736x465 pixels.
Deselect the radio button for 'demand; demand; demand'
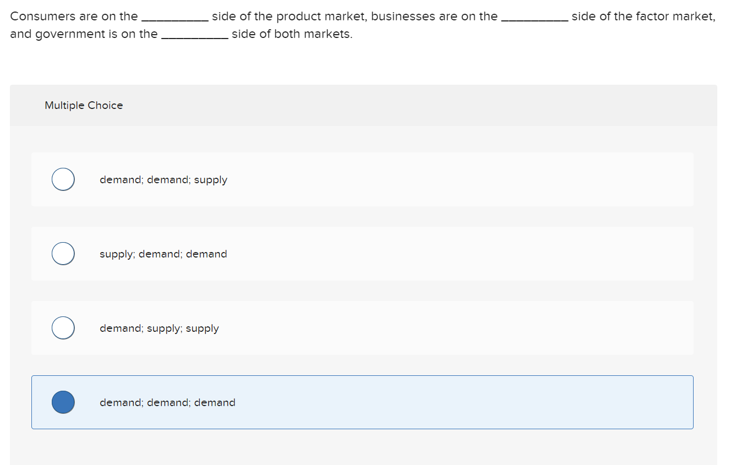(63, 402)
